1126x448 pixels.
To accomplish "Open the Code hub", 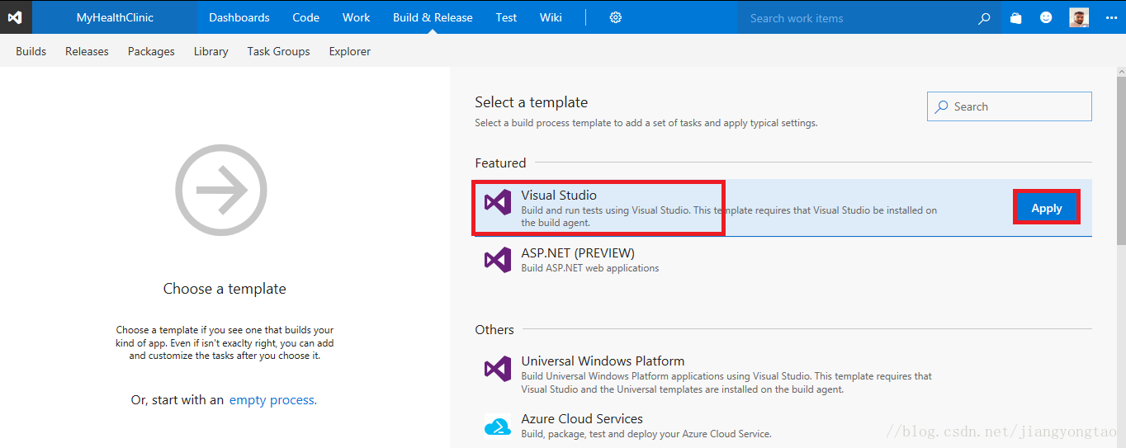I will pos(305,17).
